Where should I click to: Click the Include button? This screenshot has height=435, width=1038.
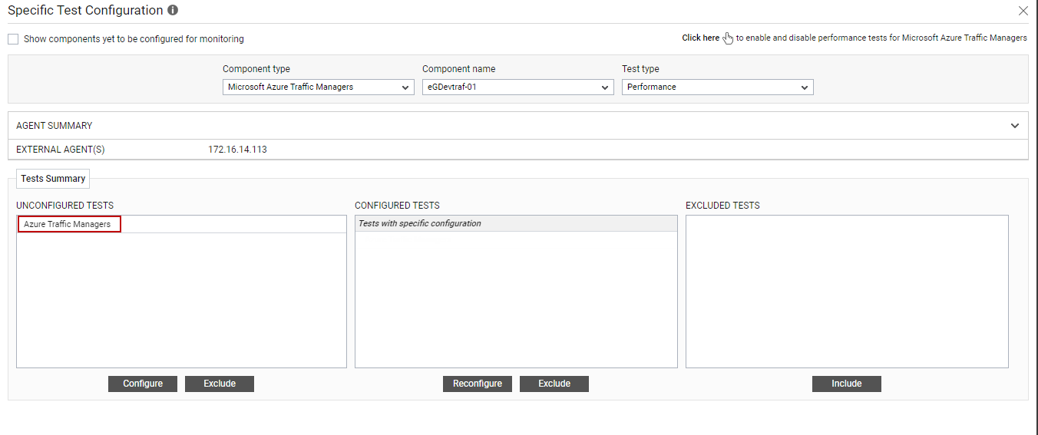pos(847,384)
